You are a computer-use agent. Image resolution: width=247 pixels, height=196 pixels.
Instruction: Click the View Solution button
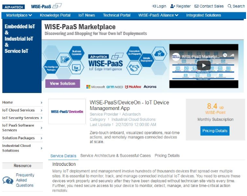pos(62,84)
